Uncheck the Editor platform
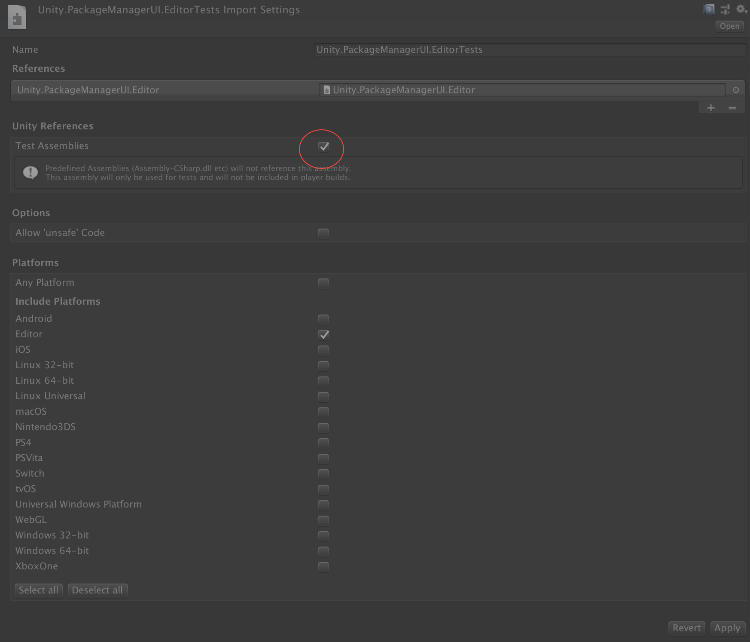 click(x=323, y=335)
